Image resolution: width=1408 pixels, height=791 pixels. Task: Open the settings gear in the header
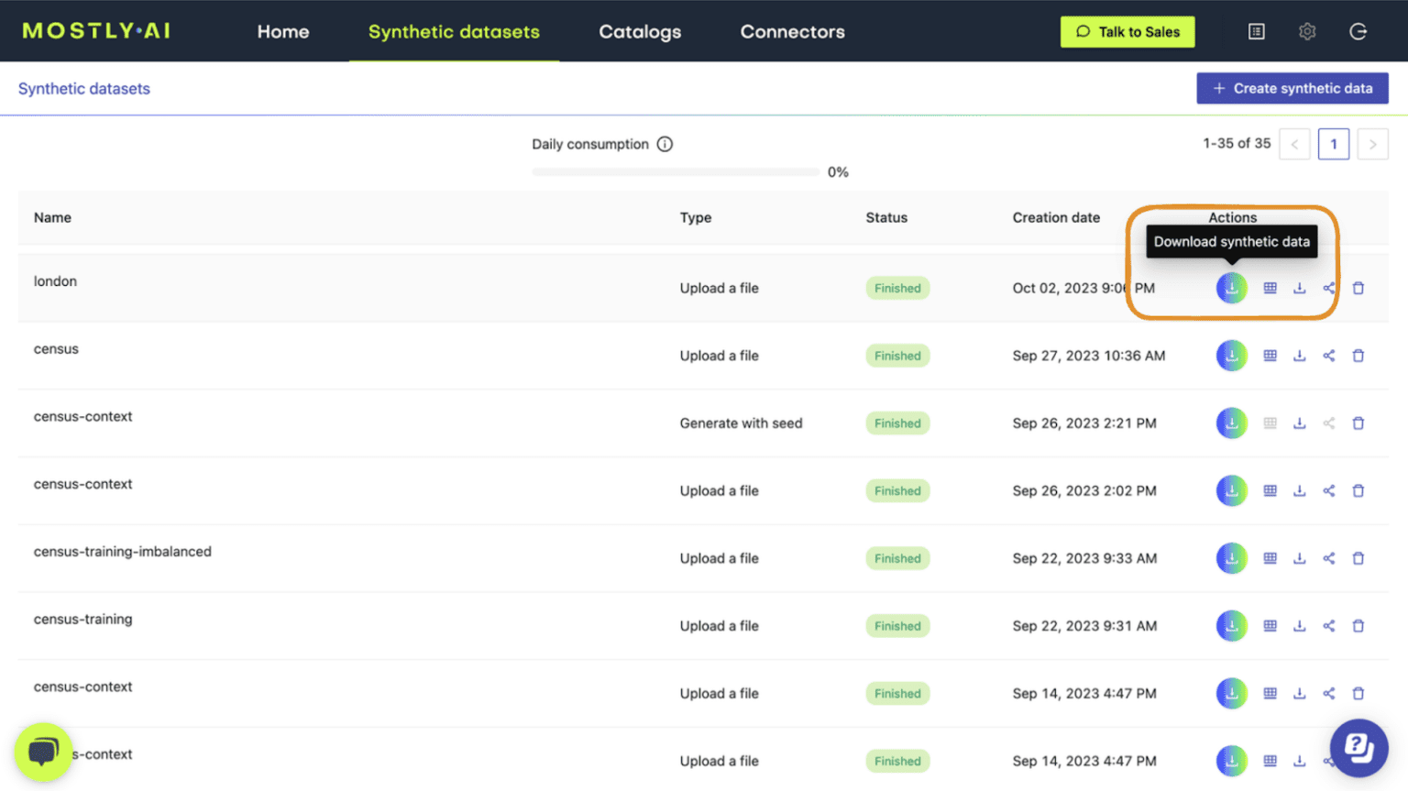click(x=1307, y=31)
